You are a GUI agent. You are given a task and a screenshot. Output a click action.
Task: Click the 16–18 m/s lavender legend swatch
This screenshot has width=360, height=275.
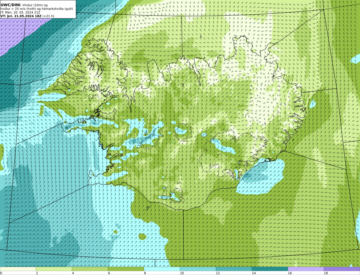[x=306, y=269]
